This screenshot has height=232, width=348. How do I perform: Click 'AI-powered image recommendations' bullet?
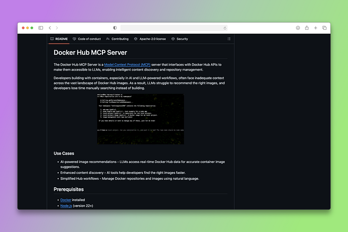tap(143, 164)
